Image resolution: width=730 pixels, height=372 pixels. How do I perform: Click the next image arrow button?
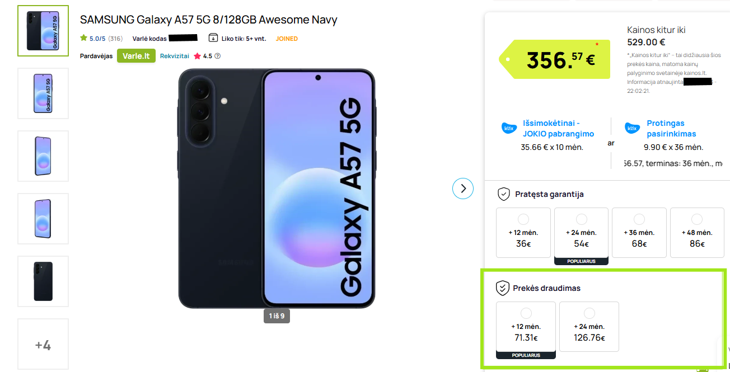coord(463,189)
